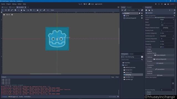Open Physics Material Override empty dropdown
The height and width of the screenshot is (99, 177).
167,28
